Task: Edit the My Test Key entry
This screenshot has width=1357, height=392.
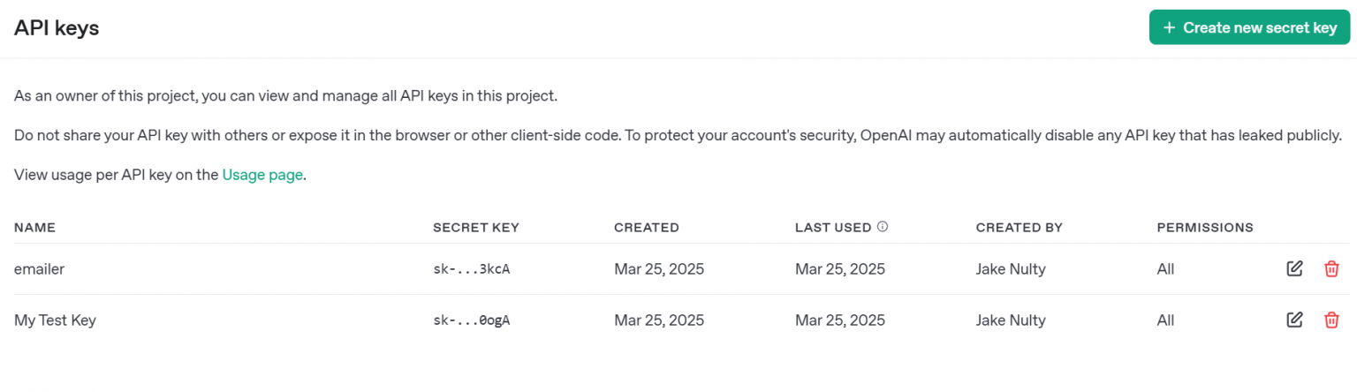Action: 1294,320
